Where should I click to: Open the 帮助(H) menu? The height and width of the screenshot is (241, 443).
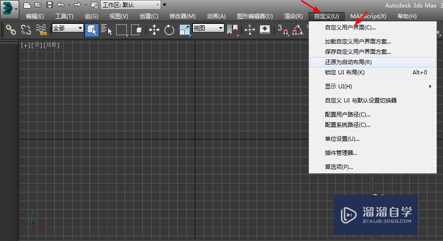[x=407, y=16]
